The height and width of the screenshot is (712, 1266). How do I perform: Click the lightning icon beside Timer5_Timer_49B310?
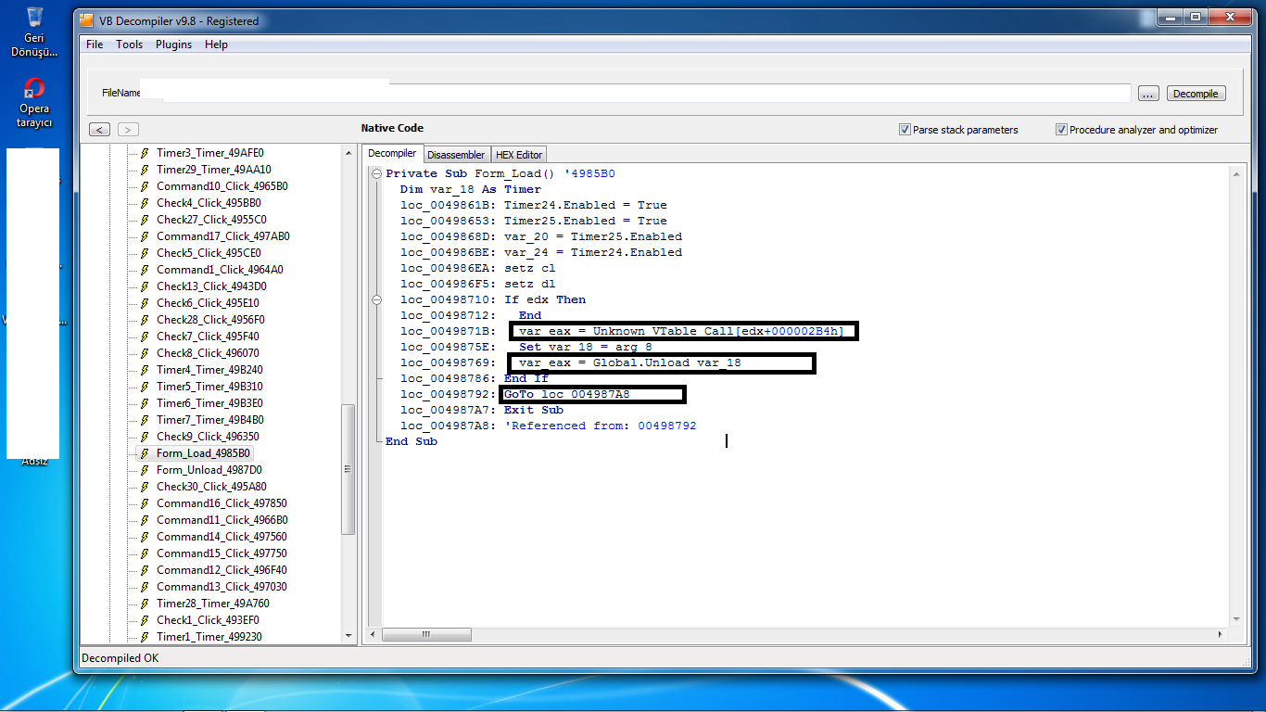tap(145, 387)
